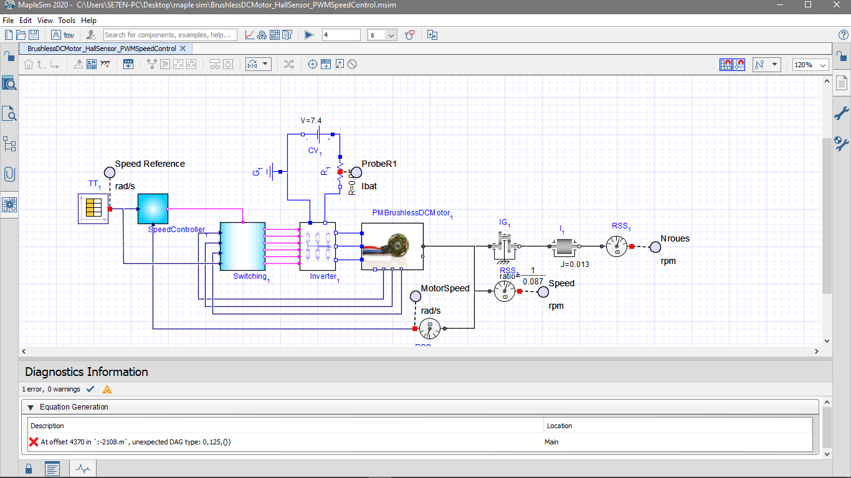The height and width of the screenshot is (478, 851).
Task: Open the Add Apps and Templates sidebar tab
Action: [x=9, y=204]
